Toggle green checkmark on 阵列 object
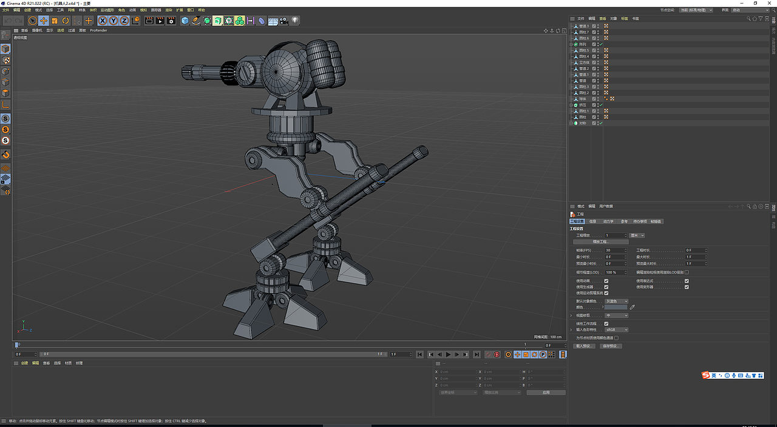 tap(601, 44)
